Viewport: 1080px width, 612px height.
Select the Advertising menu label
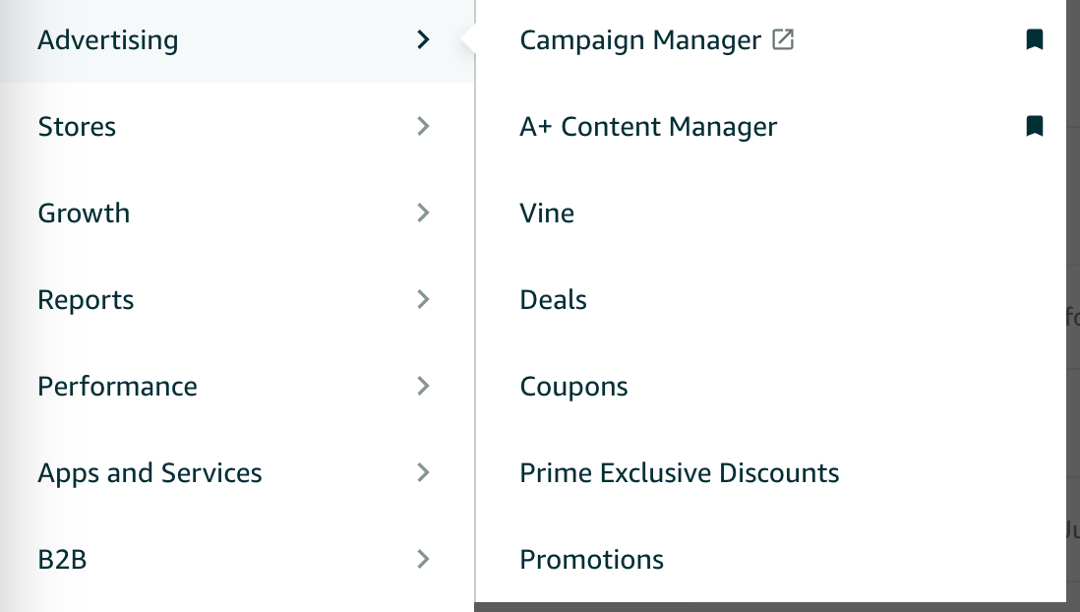(108, 40)
